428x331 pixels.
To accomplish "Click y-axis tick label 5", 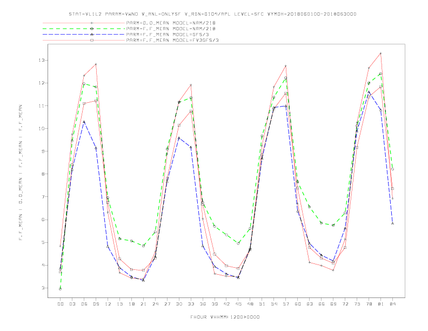I will [x=43, y=242].
